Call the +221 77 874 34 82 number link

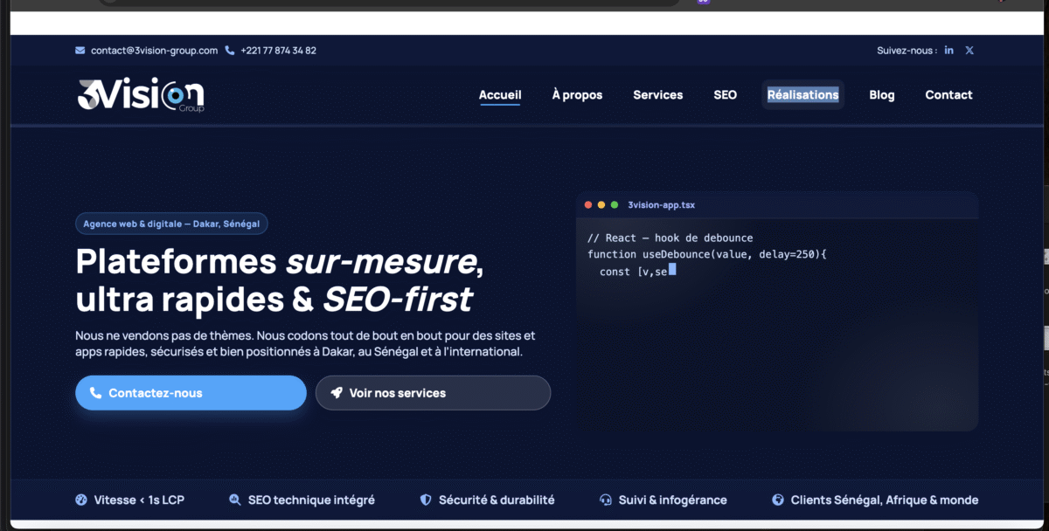coord(278,51)
